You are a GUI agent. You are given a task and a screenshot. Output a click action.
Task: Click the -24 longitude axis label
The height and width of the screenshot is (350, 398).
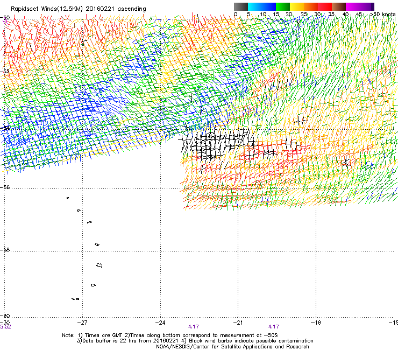pyautogui.click(x=160, y=323)
